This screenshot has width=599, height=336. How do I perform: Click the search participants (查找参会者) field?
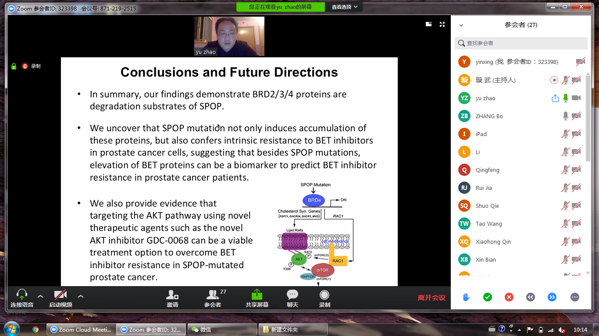coord(521,43)
